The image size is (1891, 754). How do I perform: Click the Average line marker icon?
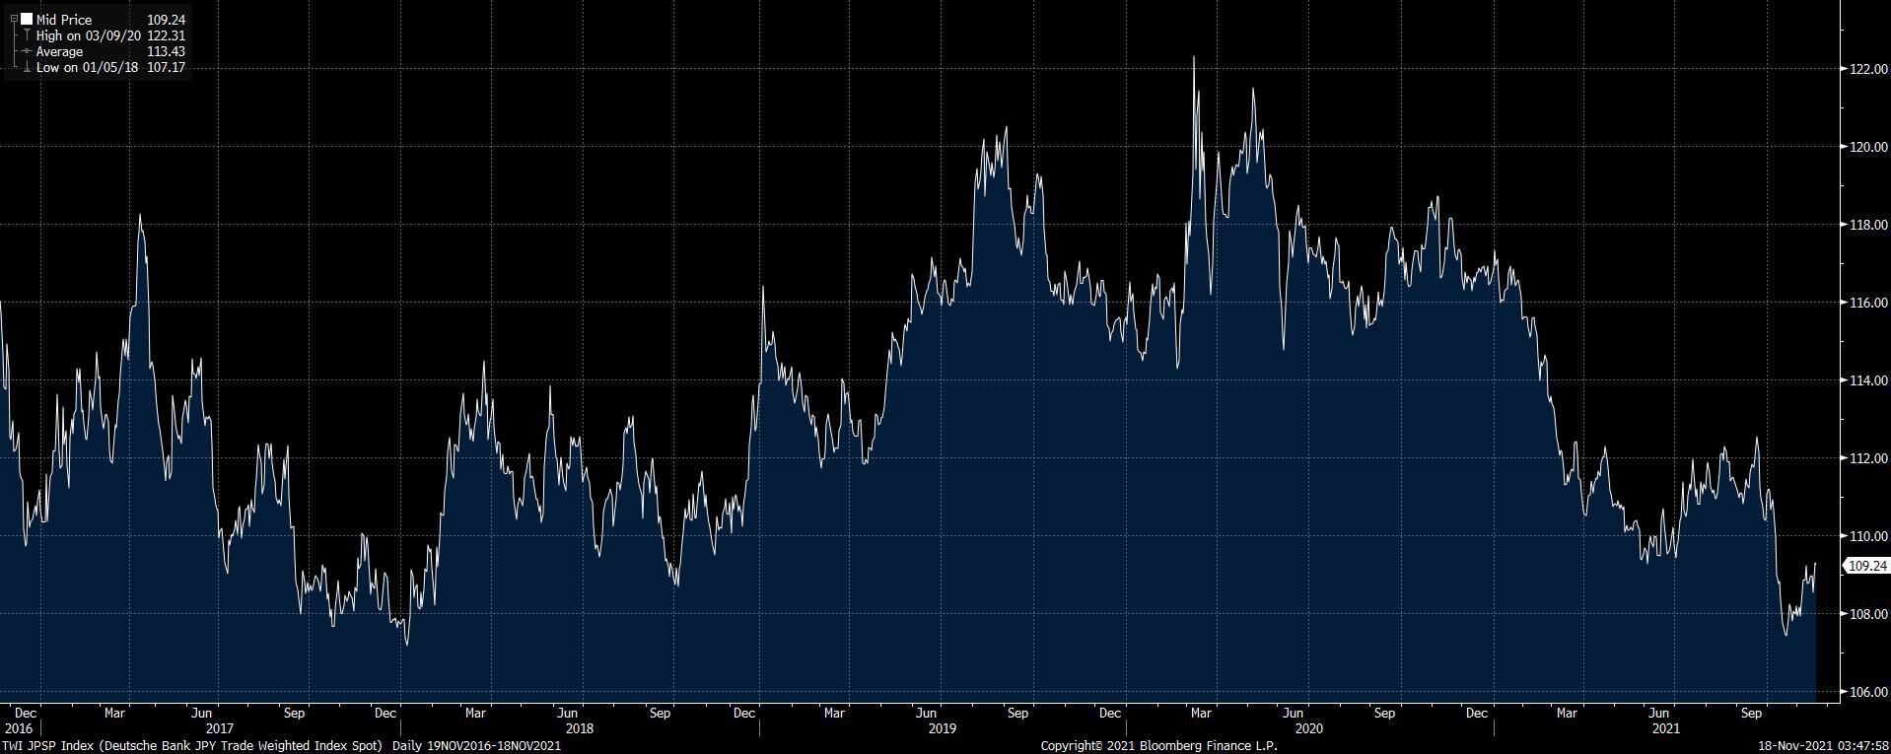click(x=27, y=51)
